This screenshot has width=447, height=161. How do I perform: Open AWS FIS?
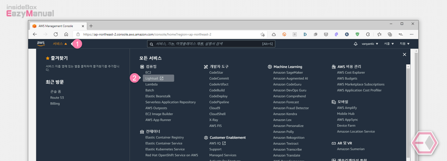pos(215,126)
